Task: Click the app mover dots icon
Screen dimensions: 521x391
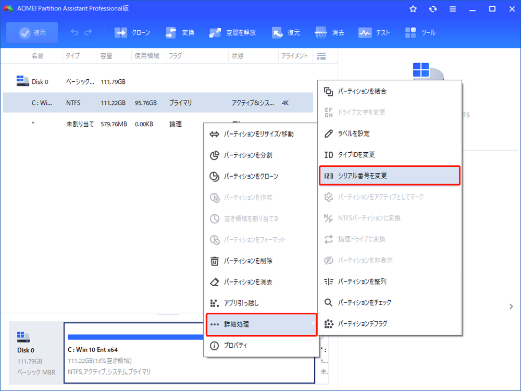Action: 214,303
